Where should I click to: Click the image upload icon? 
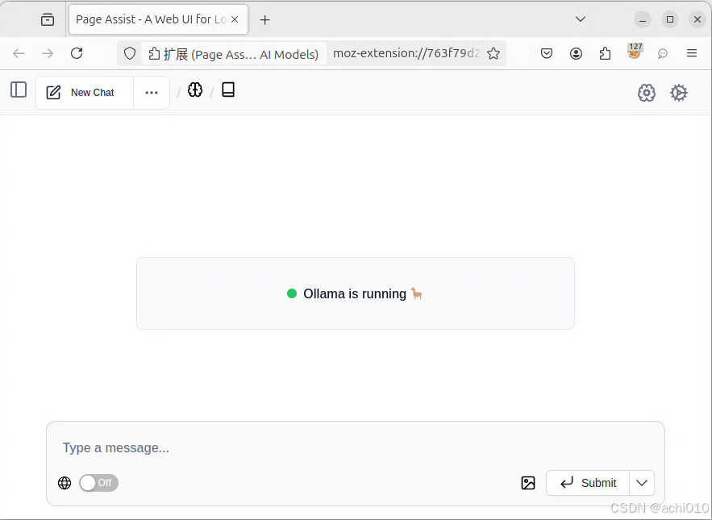tap(528, 483)
